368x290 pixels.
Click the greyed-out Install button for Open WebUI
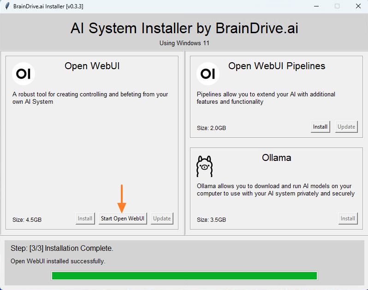pyautogui.click(x=85, y=219)
